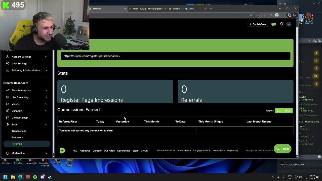The image size is (322, 181).
Task: Open the Advertising footer link
Action: (124, 151)
